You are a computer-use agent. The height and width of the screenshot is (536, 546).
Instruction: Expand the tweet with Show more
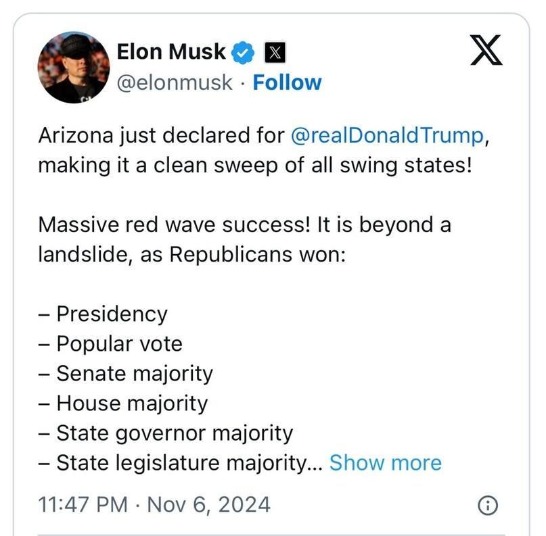(385, 463)
